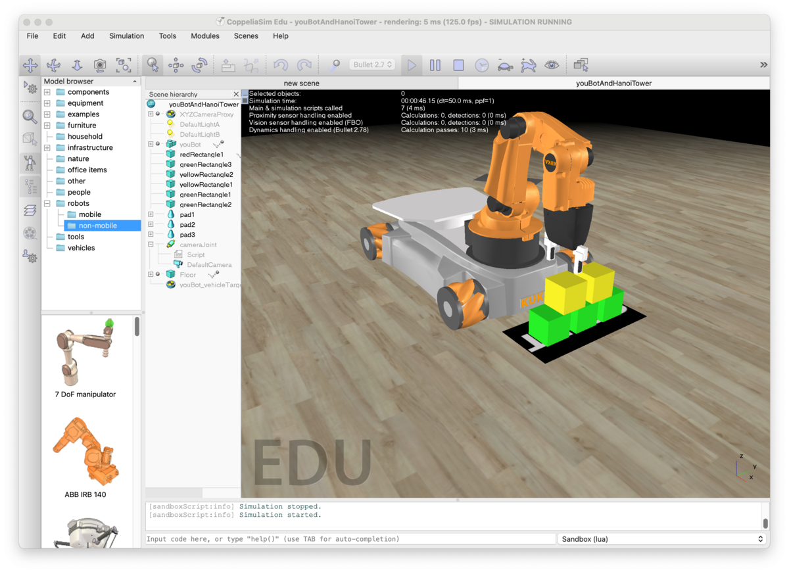The height and width of the screenshot is (572, 789).
Task: Open the Simulation menu
Action: tap(126, 36)
